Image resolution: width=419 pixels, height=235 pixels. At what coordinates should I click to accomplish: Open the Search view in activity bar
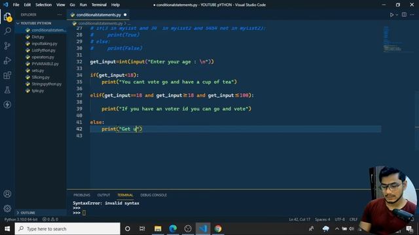click(x=7, y=31)
